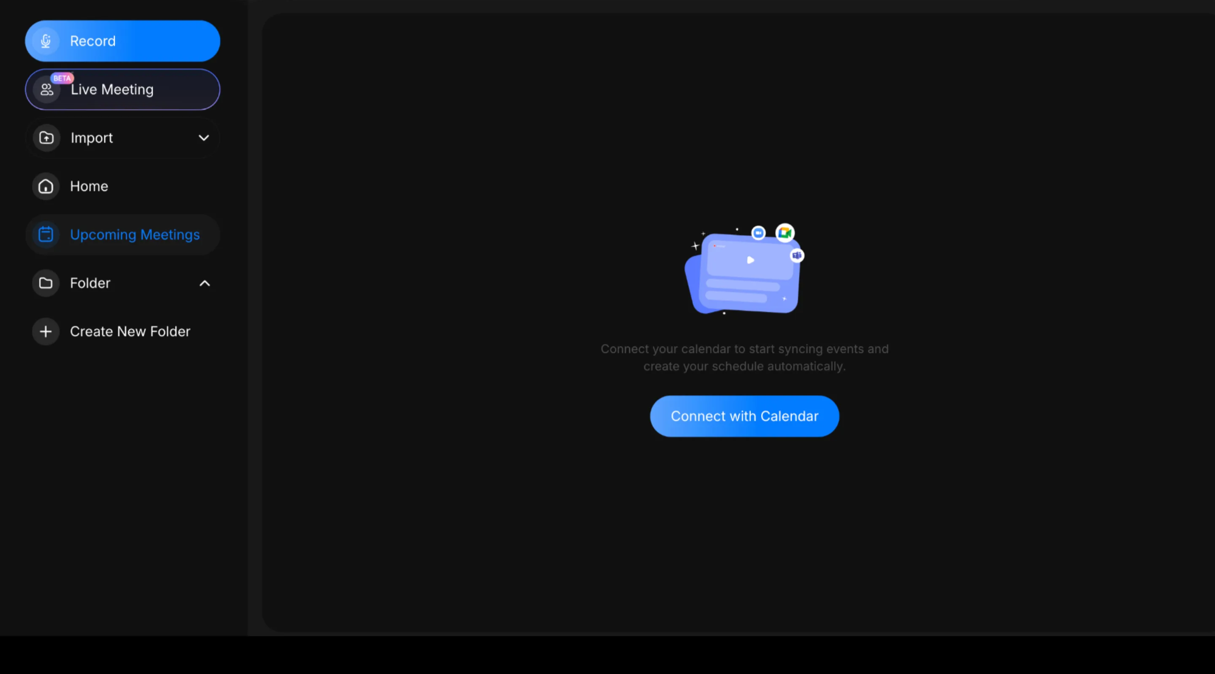Select Create New Folder in the sidebar

tap(129, 331)
